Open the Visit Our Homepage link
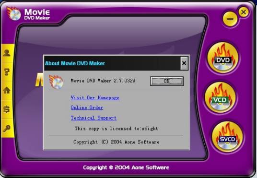Viewport: 257px width, 178px height. pyautogui.click(x=95, y=98)
